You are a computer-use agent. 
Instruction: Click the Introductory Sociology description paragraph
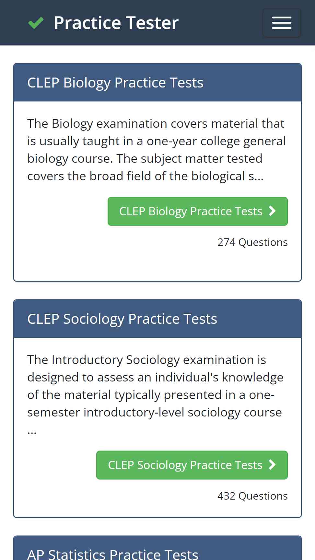coord(156,395)
